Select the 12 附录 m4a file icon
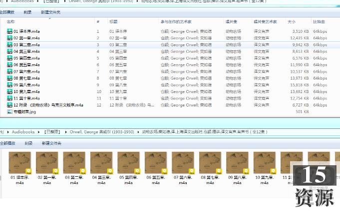 click(x=9, y=105)
